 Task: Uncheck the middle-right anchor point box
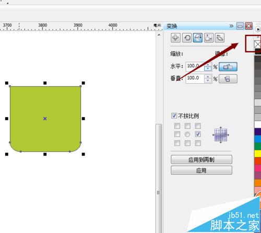click(x=198, y=134)
